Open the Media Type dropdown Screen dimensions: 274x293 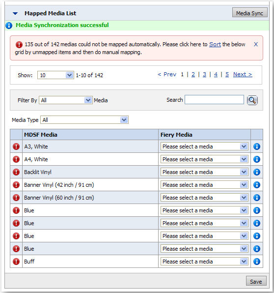84,120
